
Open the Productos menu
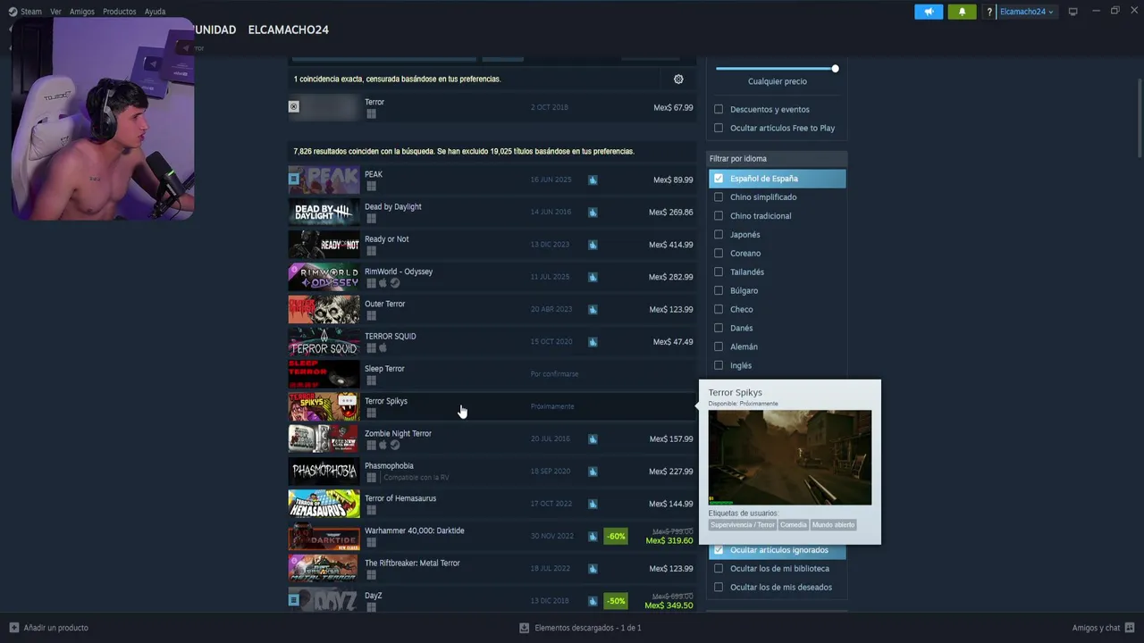120,12
